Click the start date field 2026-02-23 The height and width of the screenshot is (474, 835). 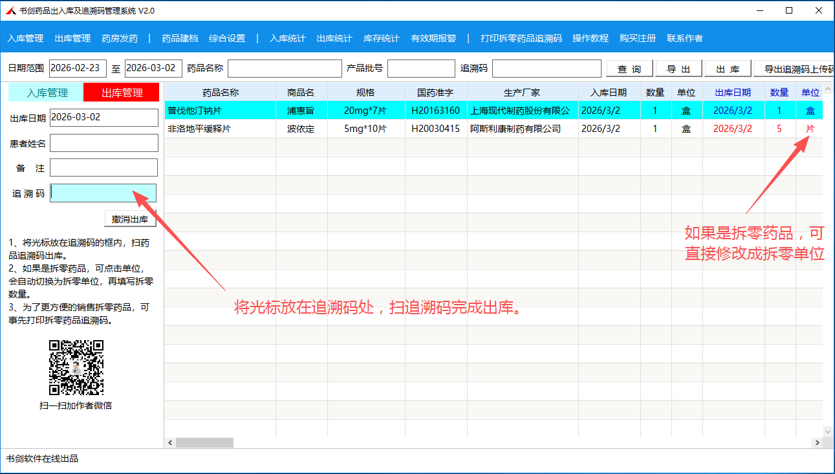78,69
